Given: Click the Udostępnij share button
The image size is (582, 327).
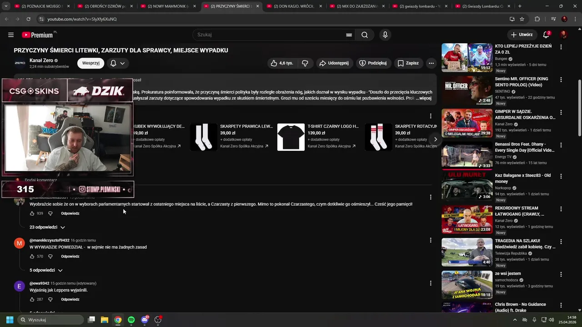Looking at the screenshot, I should pos(334,63).
